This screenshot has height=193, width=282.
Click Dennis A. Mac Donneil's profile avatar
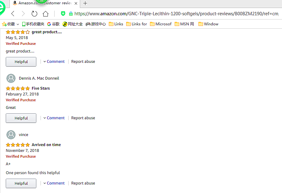coord(11,78)
